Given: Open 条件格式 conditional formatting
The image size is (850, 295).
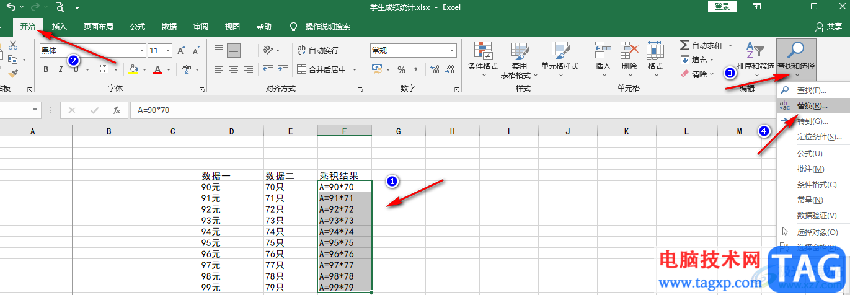Looking at the screenshot, I should 483,61.
